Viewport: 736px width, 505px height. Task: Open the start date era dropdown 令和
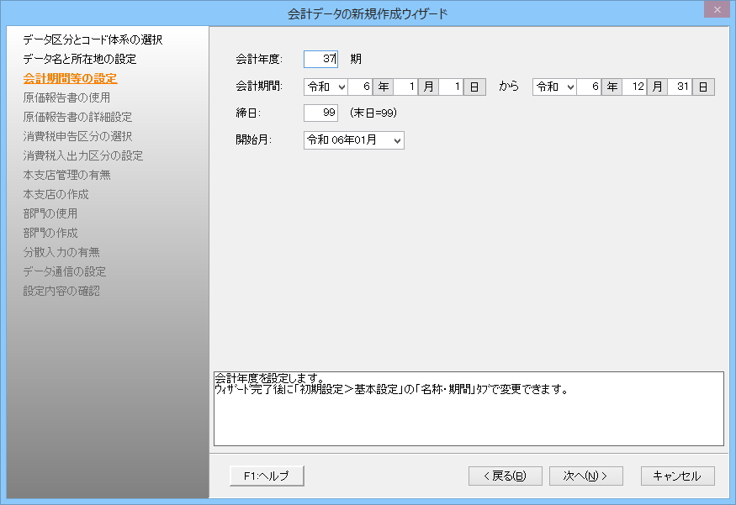(x=326, y=87)
